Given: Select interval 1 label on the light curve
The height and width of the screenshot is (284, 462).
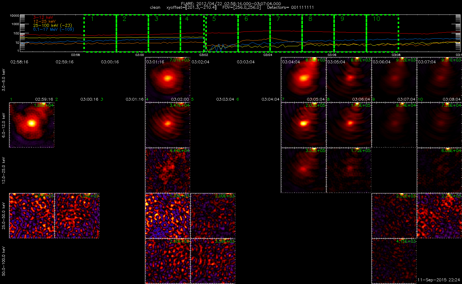Looking at the screenshot, I should tap(92, 19).
